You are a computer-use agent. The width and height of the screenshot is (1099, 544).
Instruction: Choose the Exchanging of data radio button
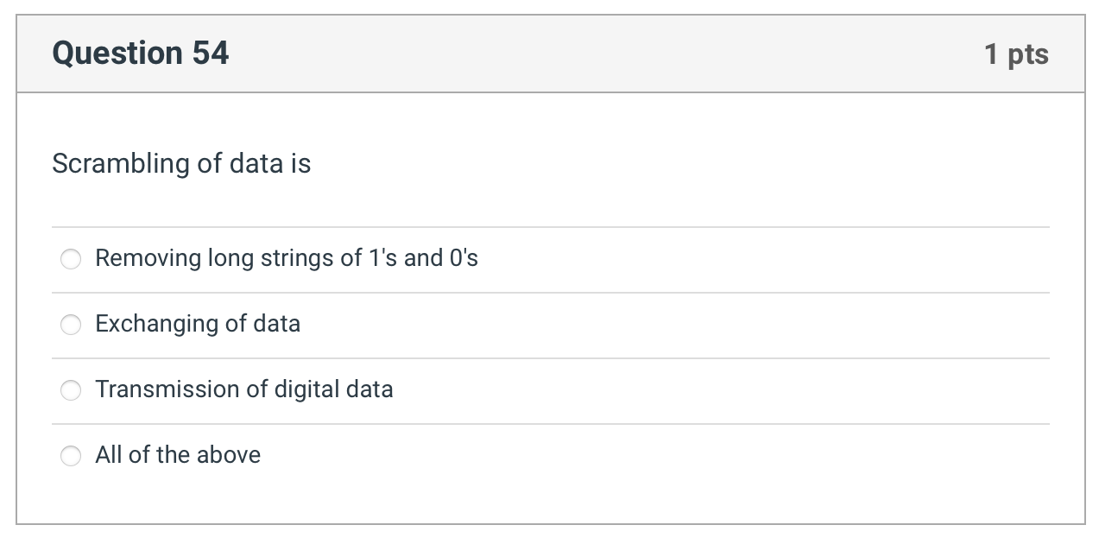(x=71, y=325)
